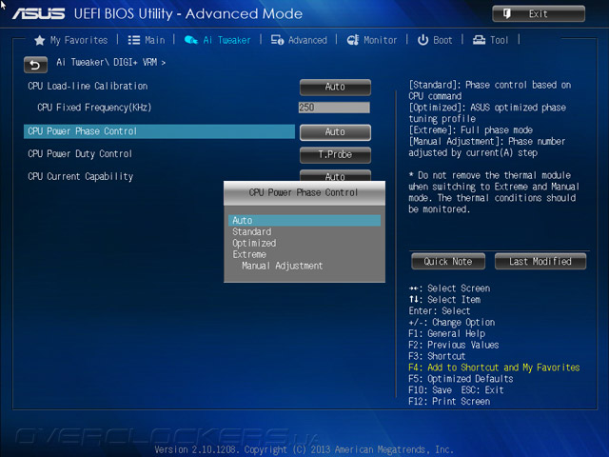The image size is (609, 457).
Task: Open CPU Current Capability Auto dropdown
Action: pyautogui.click(x=335, y=175)
